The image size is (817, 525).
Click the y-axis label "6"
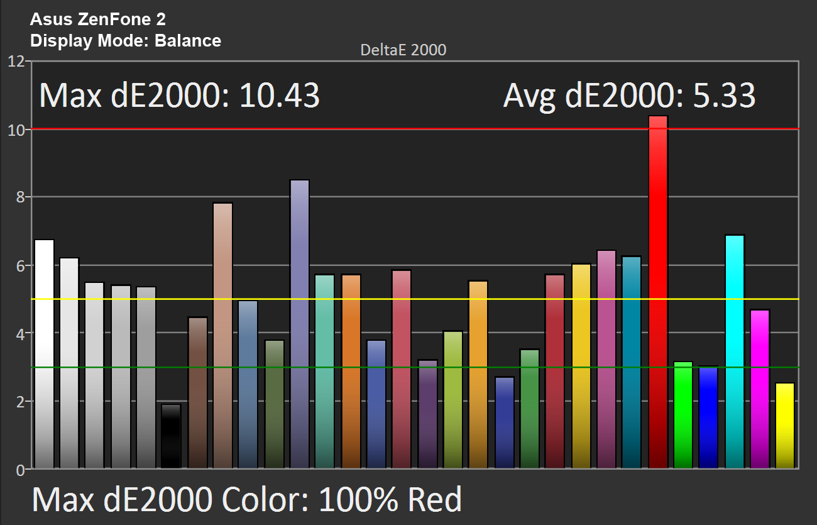(20, 265)
